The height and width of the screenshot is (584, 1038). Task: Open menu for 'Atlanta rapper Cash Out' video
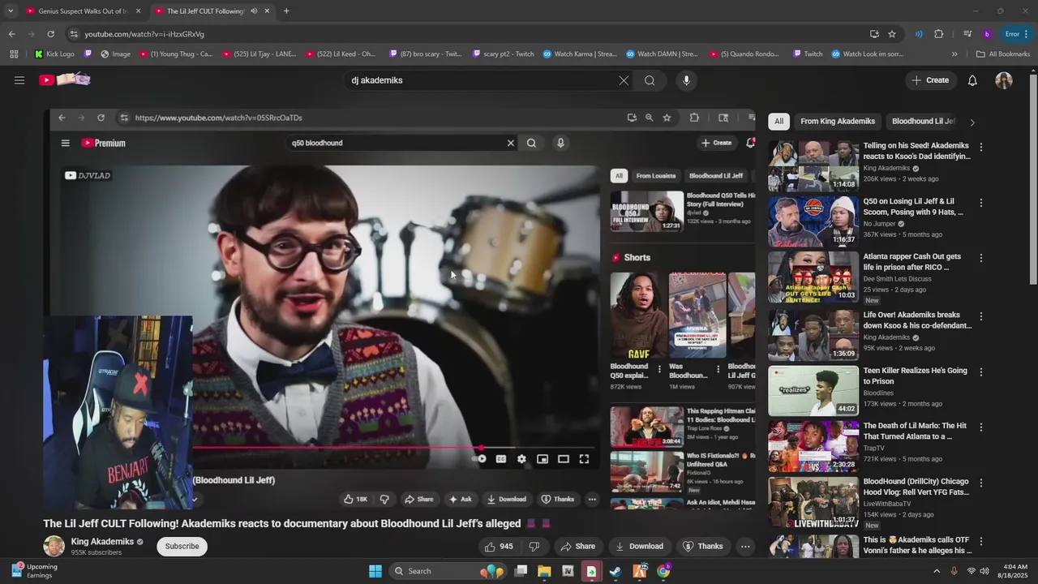[980, 258]
